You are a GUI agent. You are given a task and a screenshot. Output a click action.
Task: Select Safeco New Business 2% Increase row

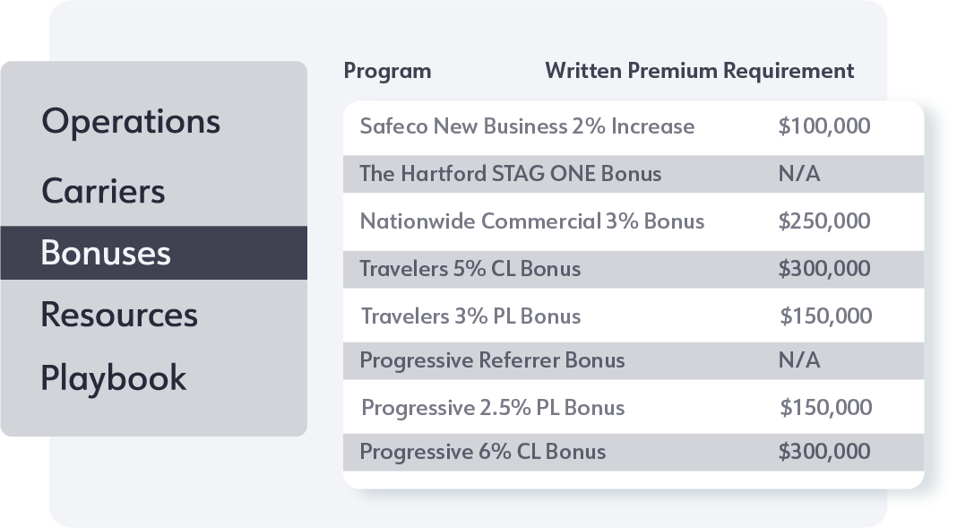pyautogui.click(x=527, y=126)
